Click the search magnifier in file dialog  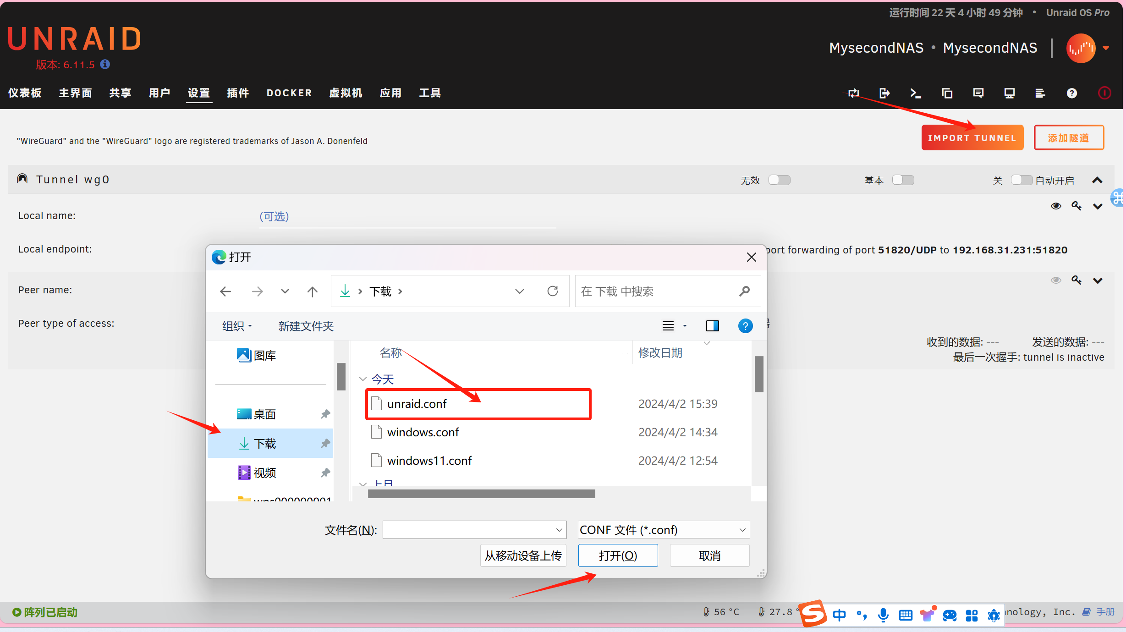pyautogui.click(x=745, y=291)
